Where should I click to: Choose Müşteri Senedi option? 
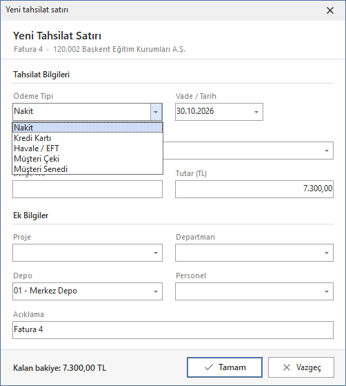(88, 169)
